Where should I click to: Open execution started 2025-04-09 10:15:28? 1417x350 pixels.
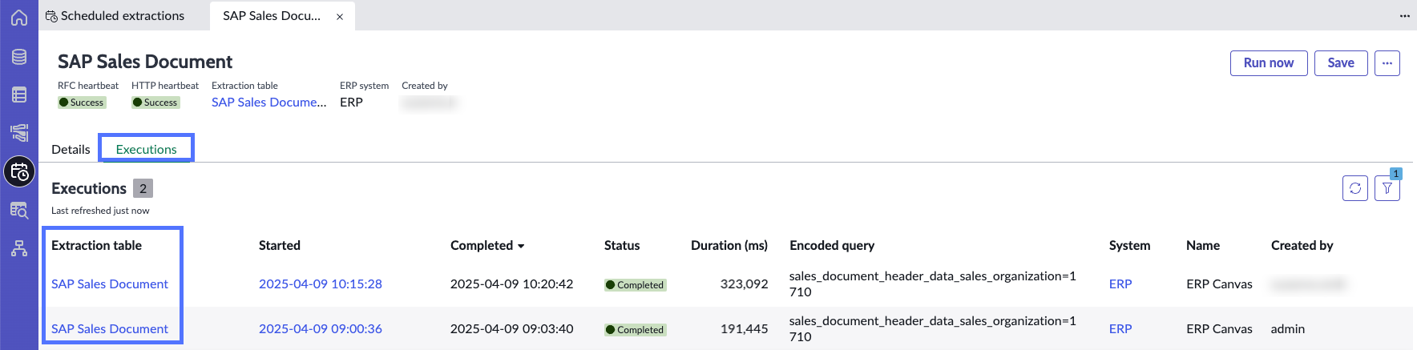pyautogui.click(x=321, y=284)
